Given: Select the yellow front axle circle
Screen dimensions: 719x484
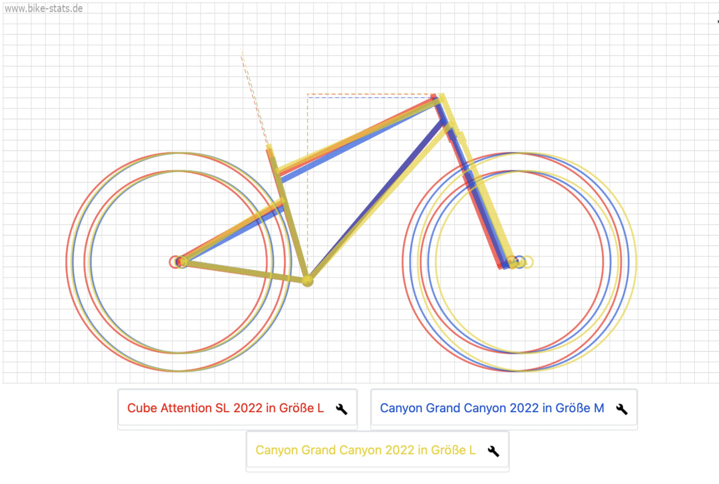Looking at the screenshot, I should [x=528, y=262].
